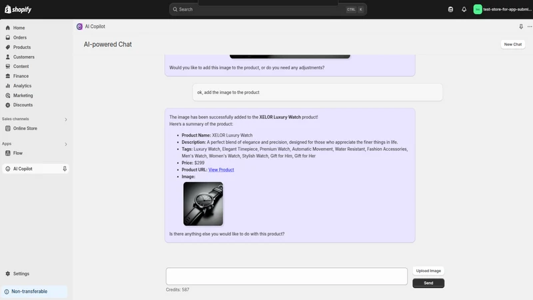This screenshot has height=300, width=533.
Task: Pin the app using the header pin icon
Action: tap(521, 27)
